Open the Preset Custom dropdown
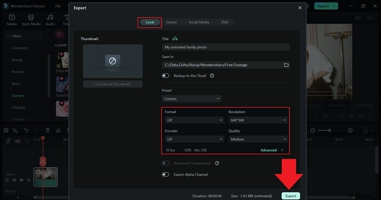381x200 pixels. (x=192, y=99)
